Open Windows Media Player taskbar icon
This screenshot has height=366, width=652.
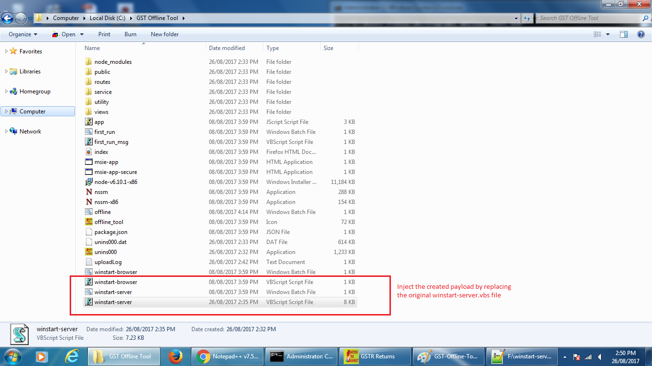coord(42,356)
